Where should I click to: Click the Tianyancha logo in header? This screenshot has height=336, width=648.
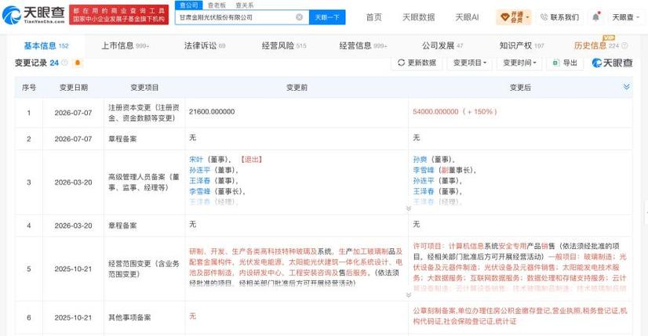pos(34,15)
